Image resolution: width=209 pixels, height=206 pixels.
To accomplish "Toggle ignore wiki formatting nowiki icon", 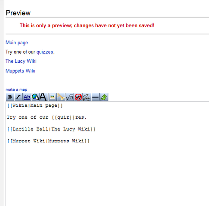I will 78,97.
